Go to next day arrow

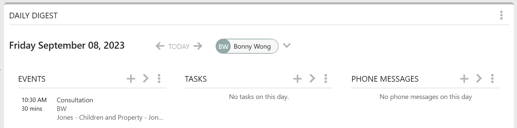click(x=198, y=46)
